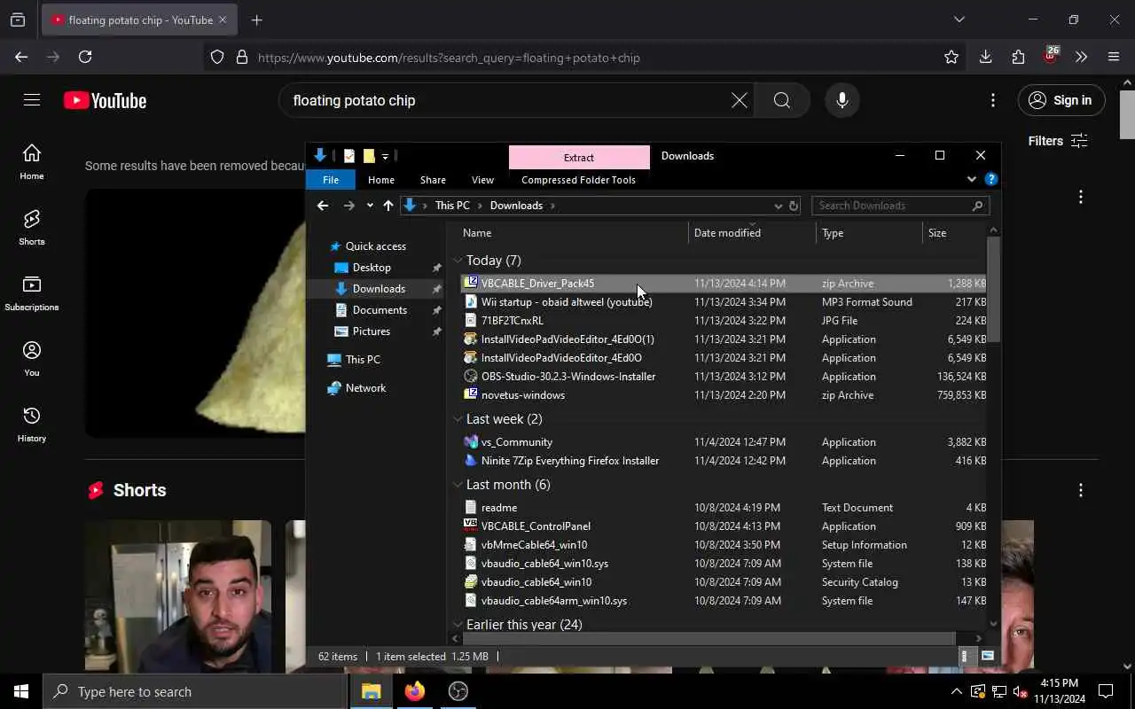Image resolution: width=1135 pixels, height=709 pixels.
Task: Open the Home ribbon tab
Action: point(381,179)
